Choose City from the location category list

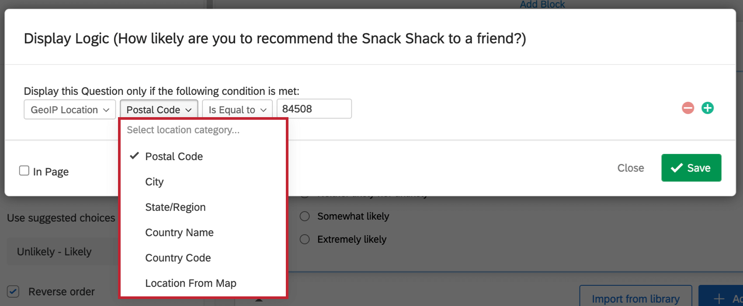point(154,182)
